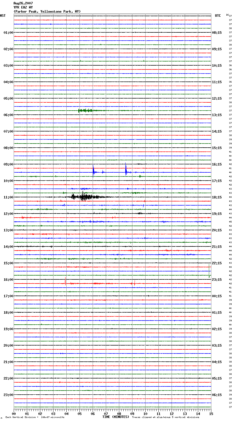Viewport: 233px width, 421px height.
Task: Click the "21:15" UTC time label
Action: (x=217, y=247)
